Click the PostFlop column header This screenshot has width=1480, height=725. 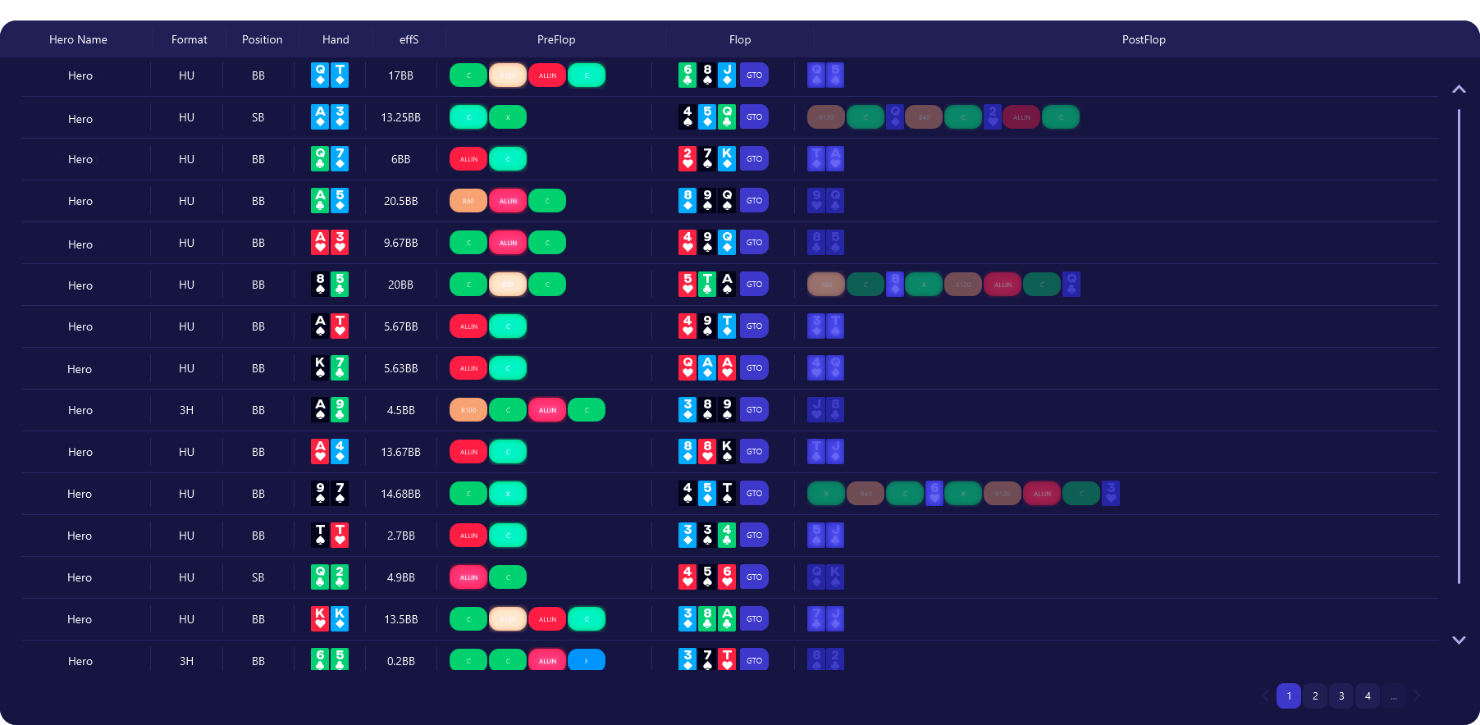(x=1144, y=39)
